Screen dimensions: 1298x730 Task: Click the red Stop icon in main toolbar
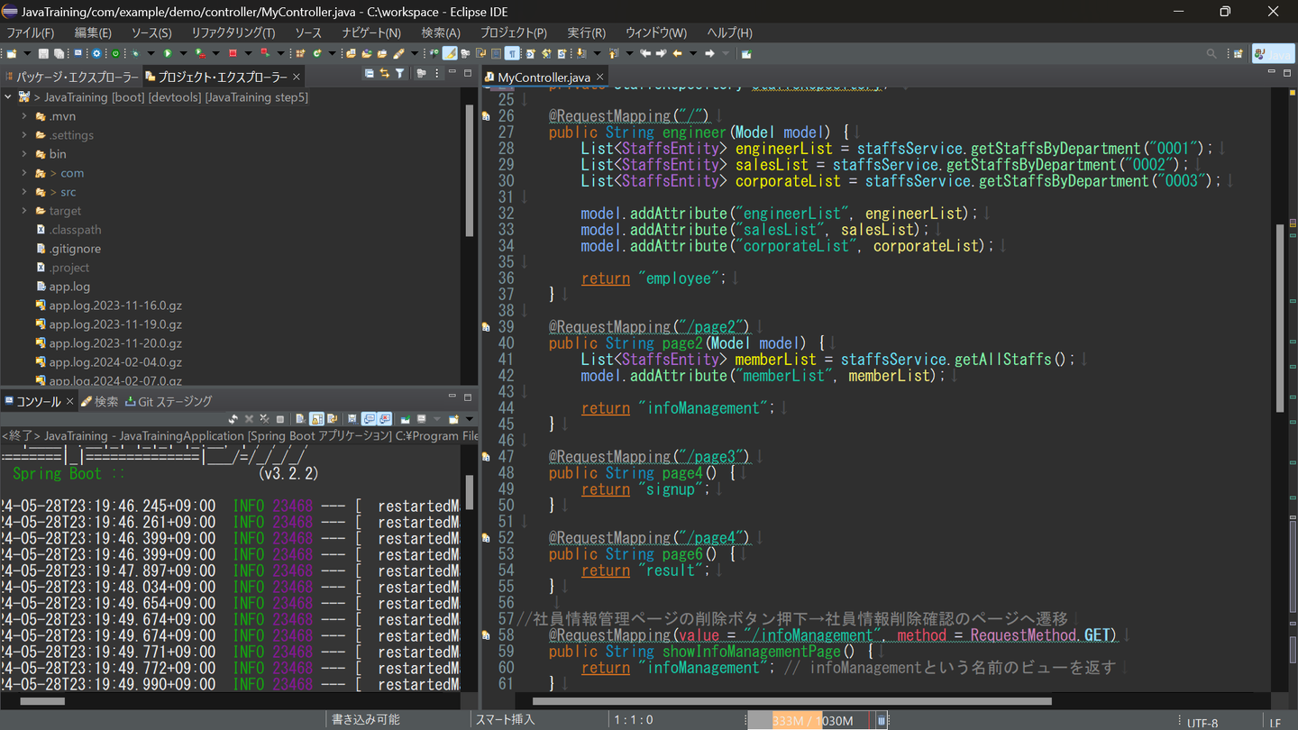tap(233, 54)
